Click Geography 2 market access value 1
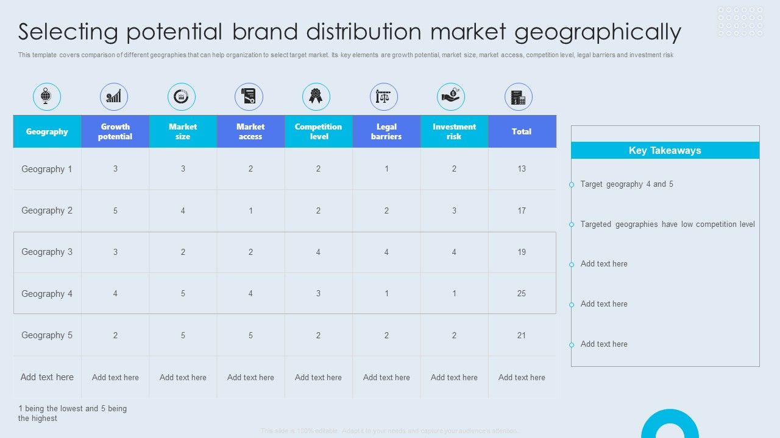780x438 pixels. click(250, 210)
